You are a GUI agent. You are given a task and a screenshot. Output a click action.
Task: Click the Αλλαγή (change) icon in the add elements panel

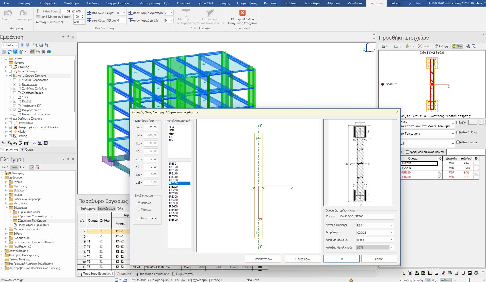436,46
